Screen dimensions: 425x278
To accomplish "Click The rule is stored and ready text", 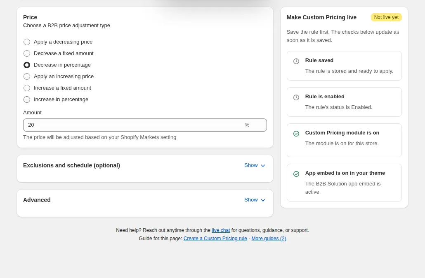I will (349, 71).
